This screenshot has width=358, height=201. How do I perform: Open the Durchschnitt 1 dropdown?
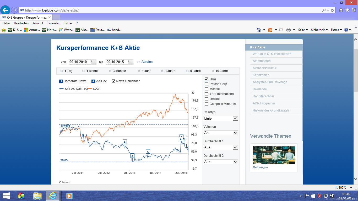pos(221,147)
